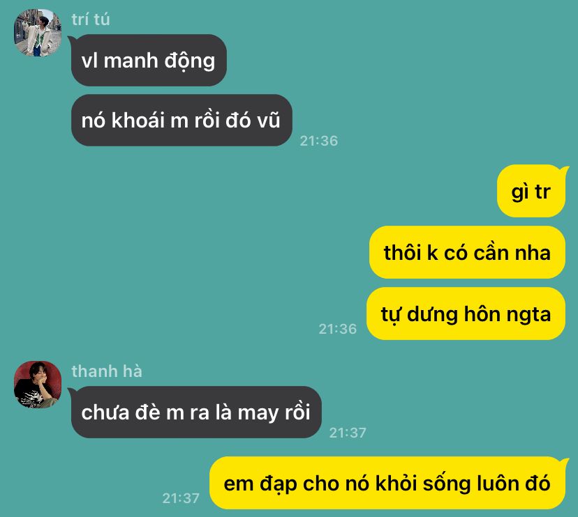Select the message 'thôi k có cần nha'
The height and width of the screenshot is (517, 578).
pyautogui.click(x=467, y=252)
